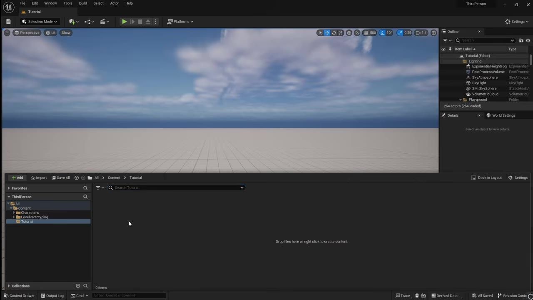Activate the Select objects cursor tool
Image resolution: width=533 pixels, height=300 pixels.
pyautogui.click(x=320, y=33)
